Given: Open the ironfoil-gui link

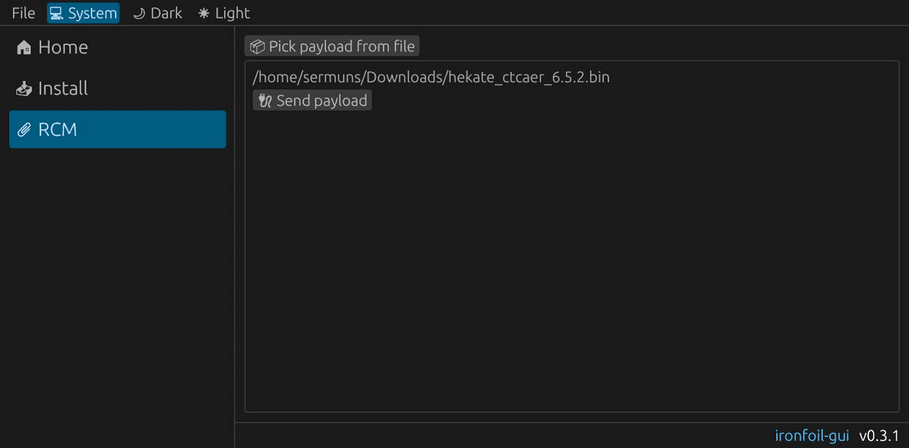Looking at the screenshot, I should coord(812,435).
